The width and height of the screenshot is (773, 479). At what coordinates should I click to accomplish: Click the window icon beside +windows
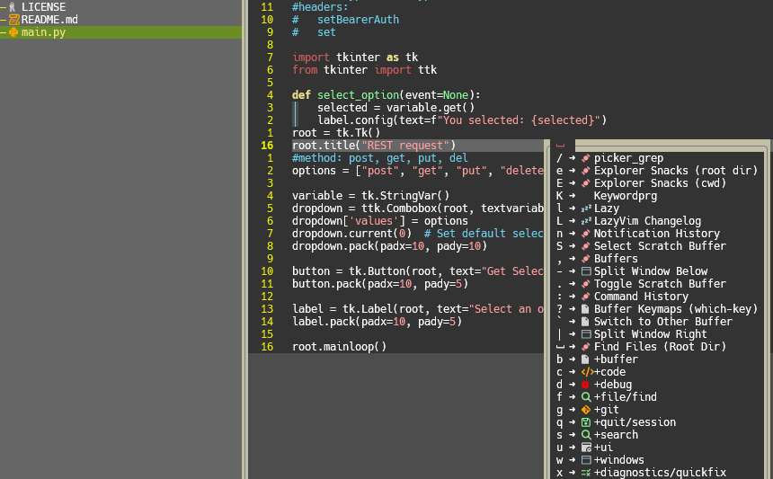point(586,460)
